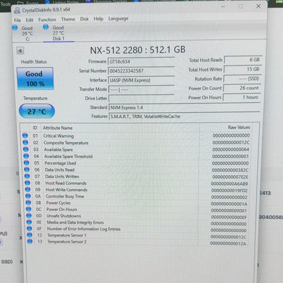This screenshot has width=283, height=283.
Task: Select the Percentage Used attribute name
Action: point(60,163)
